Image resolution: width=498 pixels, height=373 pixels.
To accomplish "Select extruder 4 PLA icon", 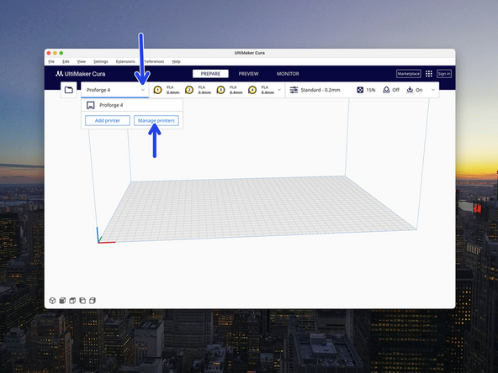I will click(252, 90).
